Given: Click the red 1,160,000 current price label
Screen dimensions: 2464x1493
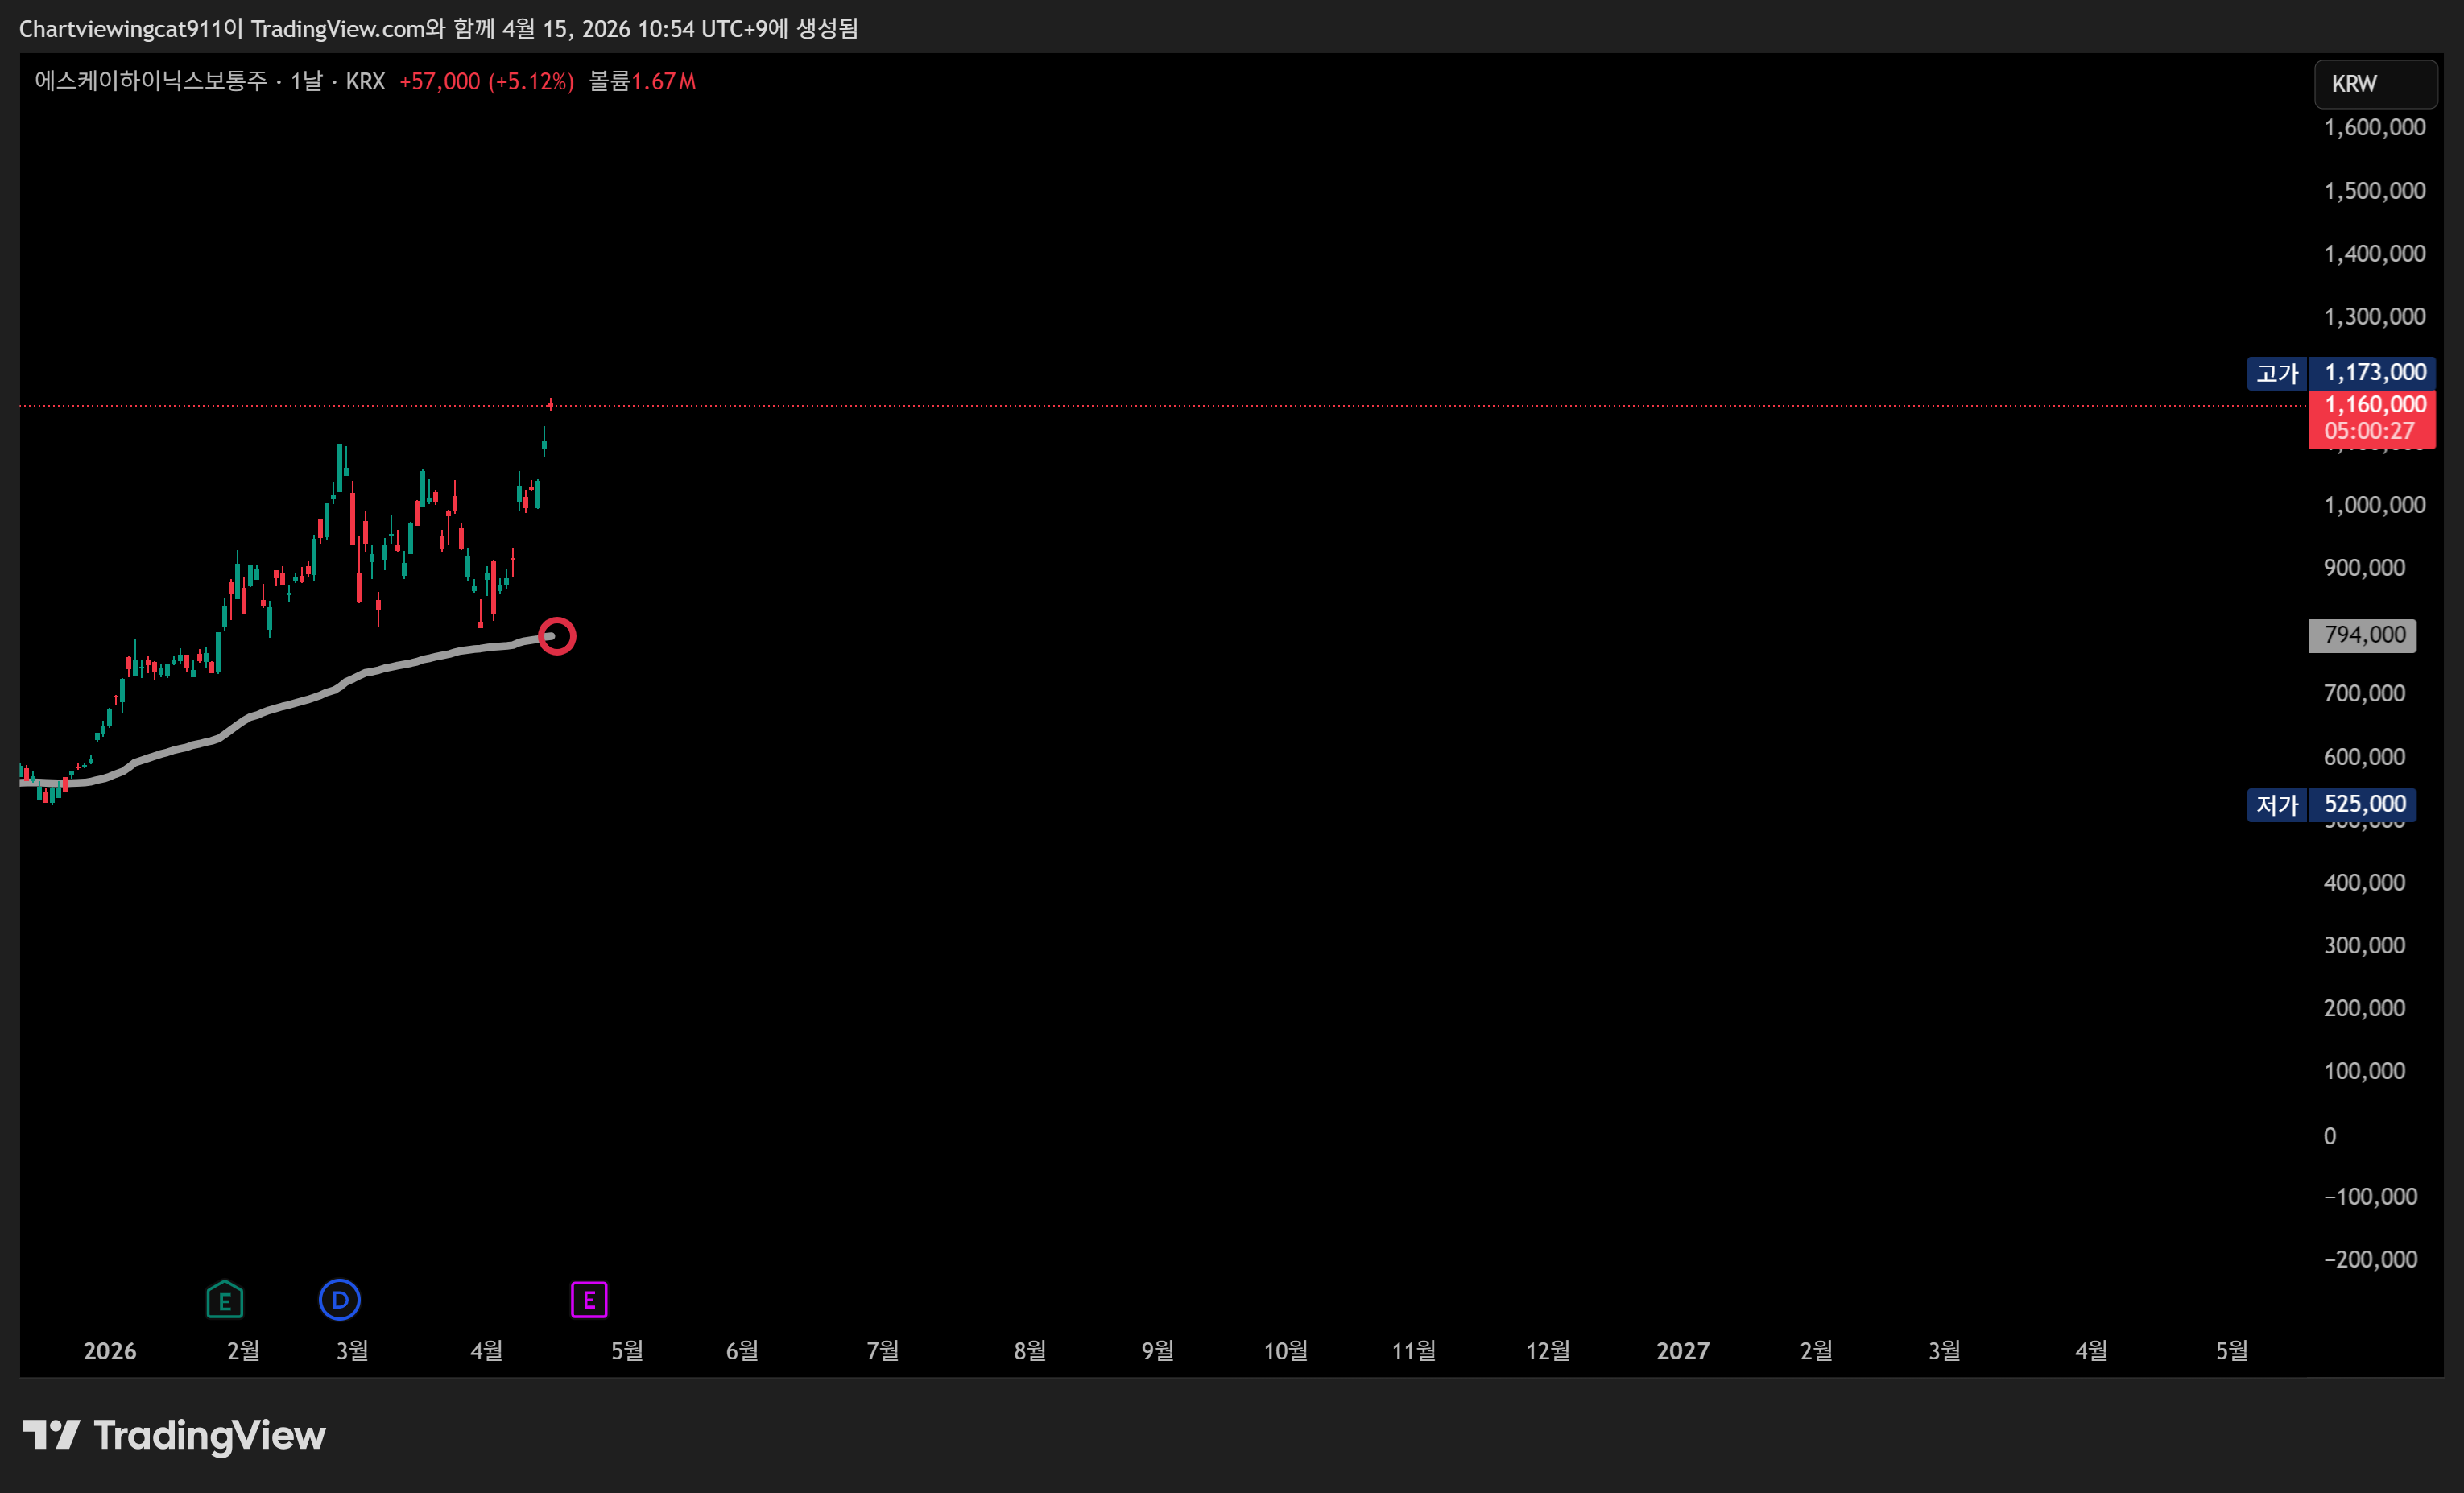Looking at the screenshot, I should 2372,417.
